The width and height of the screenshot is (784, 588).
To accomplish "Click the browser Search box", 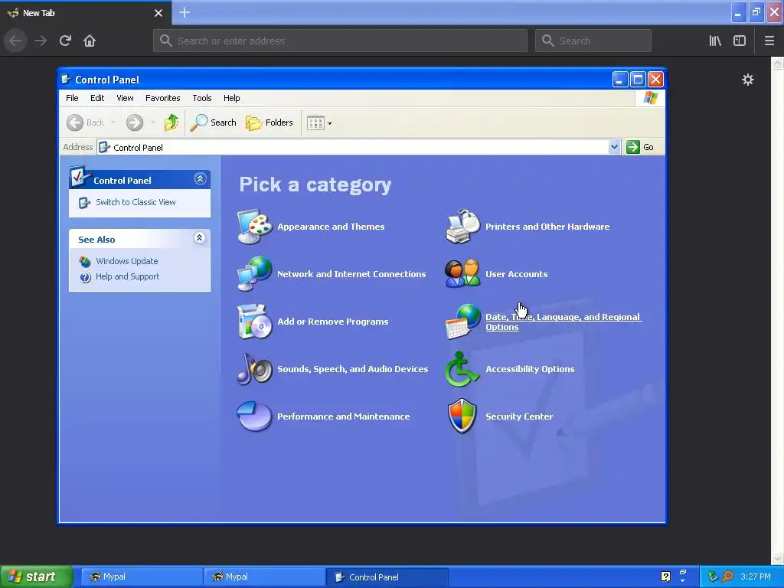I will (x=593, y=41).
